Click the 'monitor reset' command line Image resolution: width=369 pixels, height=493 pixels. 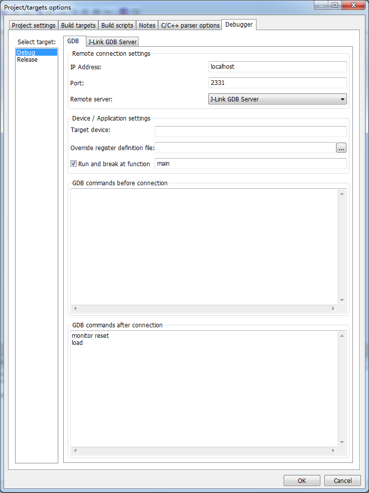(x=90, y=335)
